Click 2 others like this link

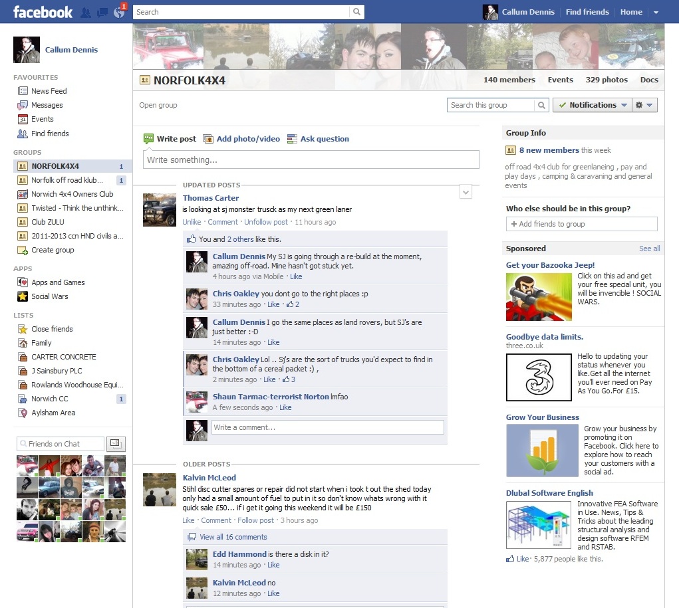(x=240, y=239)
